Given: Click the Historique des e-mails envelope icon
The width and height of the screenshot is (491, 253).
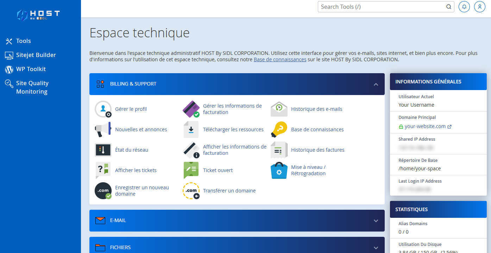Looking at the screenshot, I should [279, 109].
